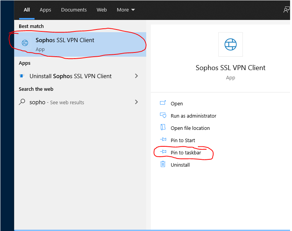Click the Uninstall trash can icon
This screenshot has height=231, width=292.
[x=163, y=164]
